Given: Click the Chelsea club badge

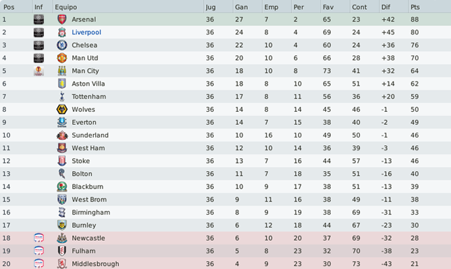Looking at the screenshot, I should 62,45.
